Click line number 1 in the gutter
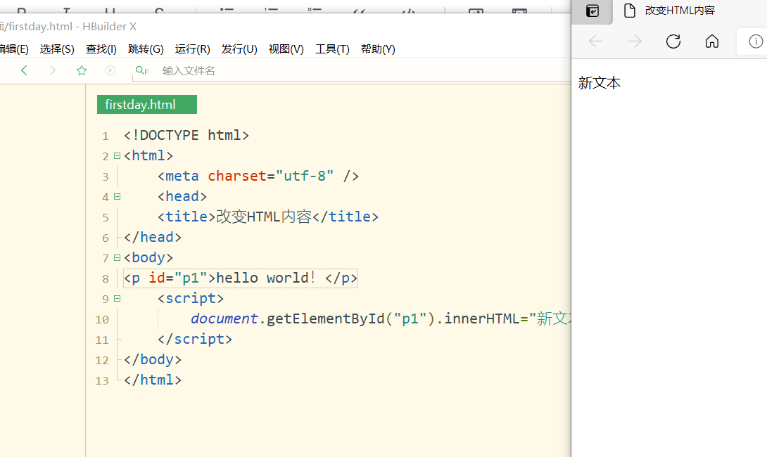The image size is (767, 457). [105, 136]
